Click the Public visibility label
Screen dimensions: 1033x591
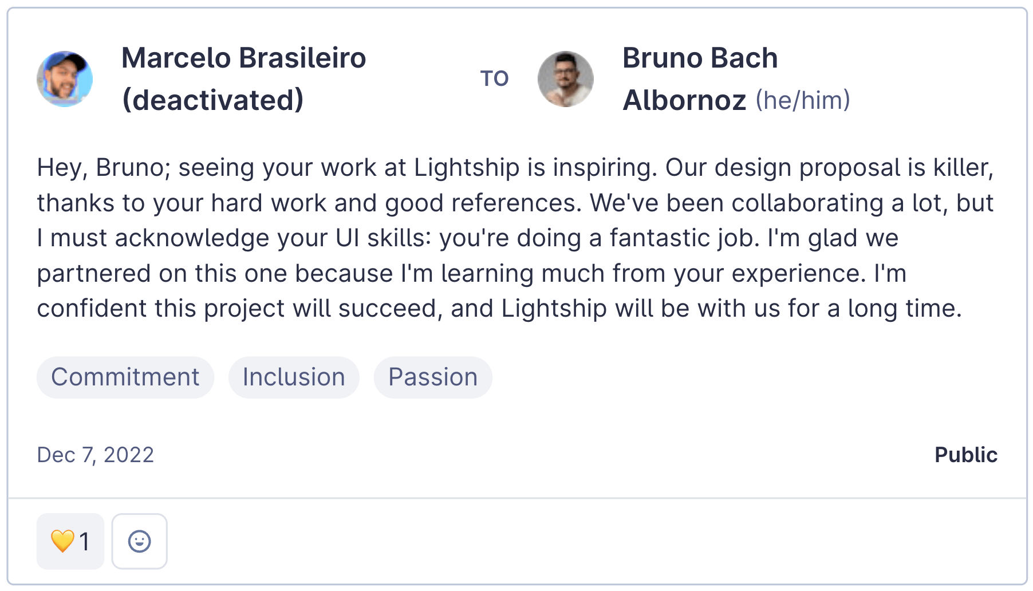click(x=965, y=455)
